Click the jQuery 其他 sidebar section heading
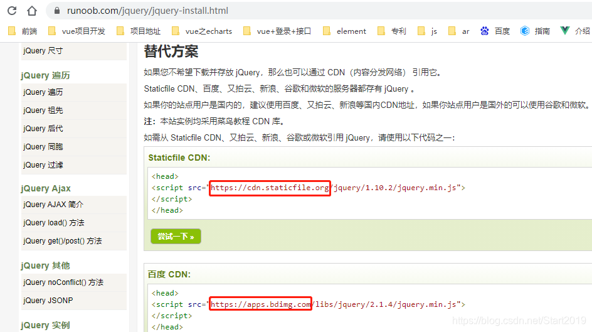Image resolution: width=592 pixels, height=332 pixels. coord(45,265)
